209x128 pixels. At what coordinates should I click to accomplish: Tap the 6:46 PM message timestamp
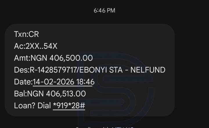coord(104,10)
